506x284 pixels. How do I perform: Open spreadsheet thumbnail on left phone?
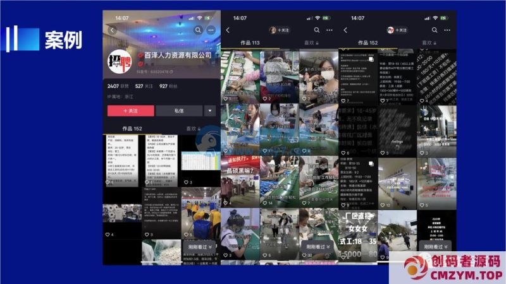pyautogui.click(x=201, y=161)
